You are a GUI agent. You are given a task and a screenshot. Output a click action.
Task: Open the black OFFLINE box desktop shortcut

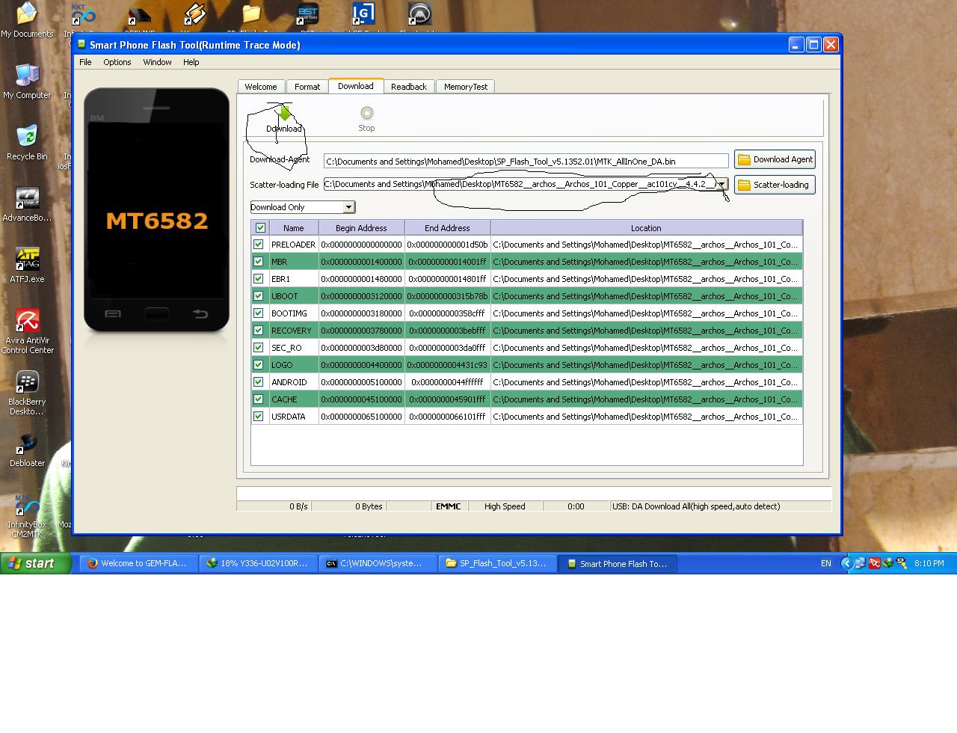pos(139,15)
